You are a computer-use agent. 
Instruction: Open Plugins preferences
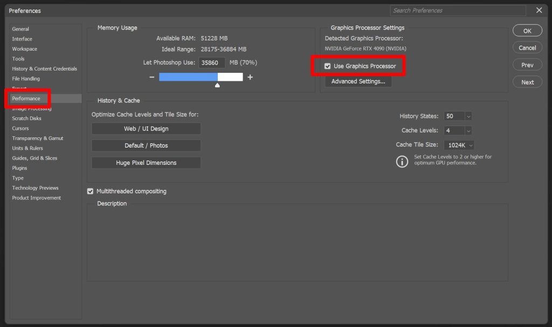pos(19,168)
